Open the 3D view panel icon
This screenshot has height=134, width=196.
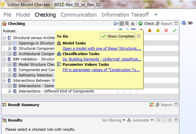point(184,23)
